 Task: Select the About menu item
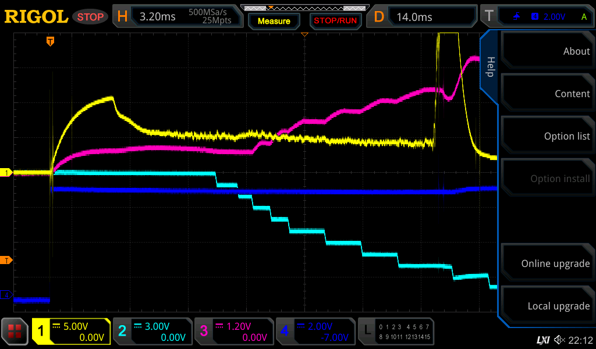pyautogui.click(x=547, y=51)
